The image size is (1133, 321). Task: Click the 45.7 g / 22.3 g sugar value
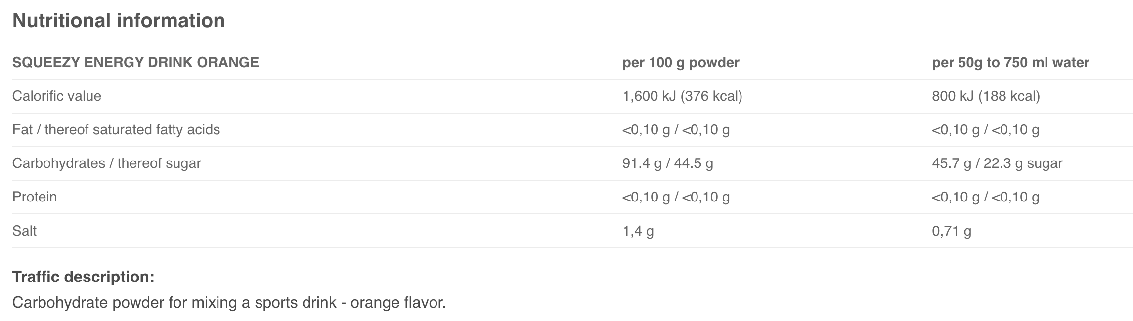click(997, 163)
